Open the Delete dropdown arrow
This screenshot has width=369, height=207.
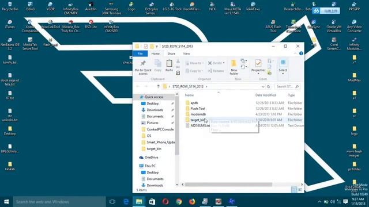coord(224,63)
